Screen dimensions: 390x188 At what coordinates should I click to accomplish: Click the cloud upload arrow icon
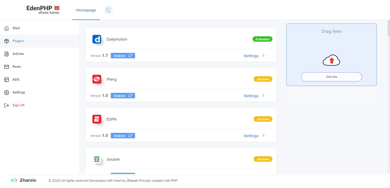[331, 60]
